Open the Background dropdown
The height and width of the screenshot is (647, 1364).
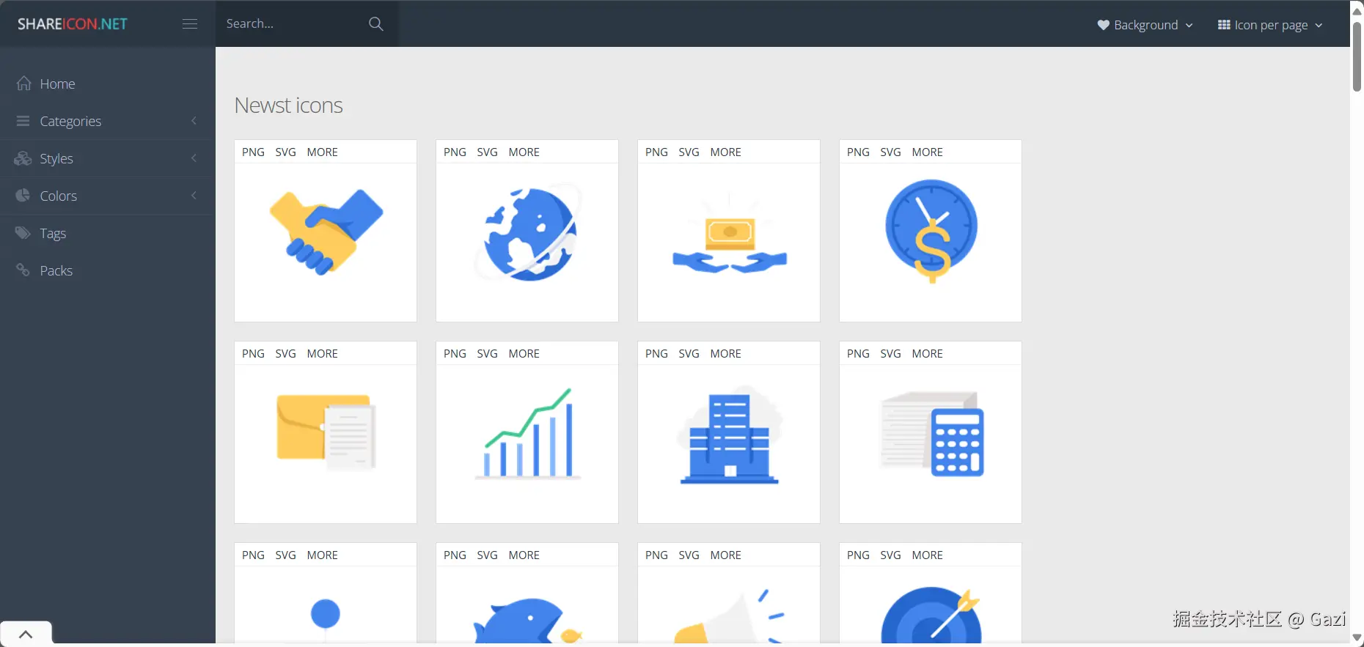click(x=1145, y=25)
